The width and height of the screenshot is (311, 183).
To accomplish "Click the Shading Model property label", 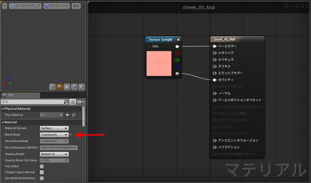I will tap(15, 154).
